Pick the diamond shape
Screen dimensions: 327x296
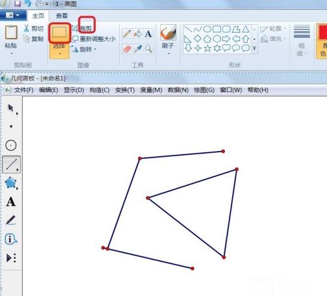[x=198, y=39]
